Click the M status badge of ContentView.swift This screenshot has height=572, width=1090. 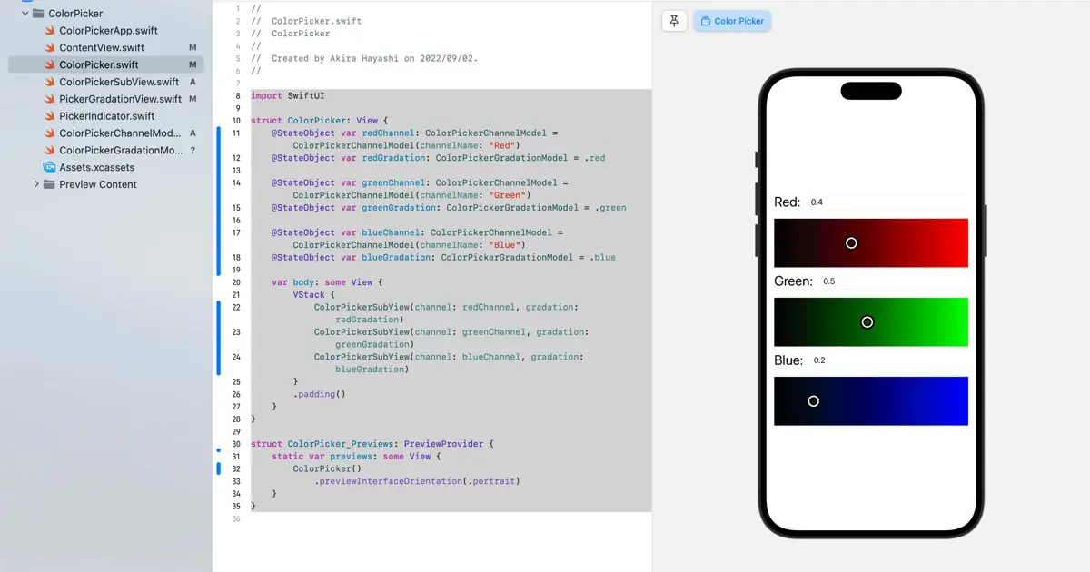coord(193,47)
